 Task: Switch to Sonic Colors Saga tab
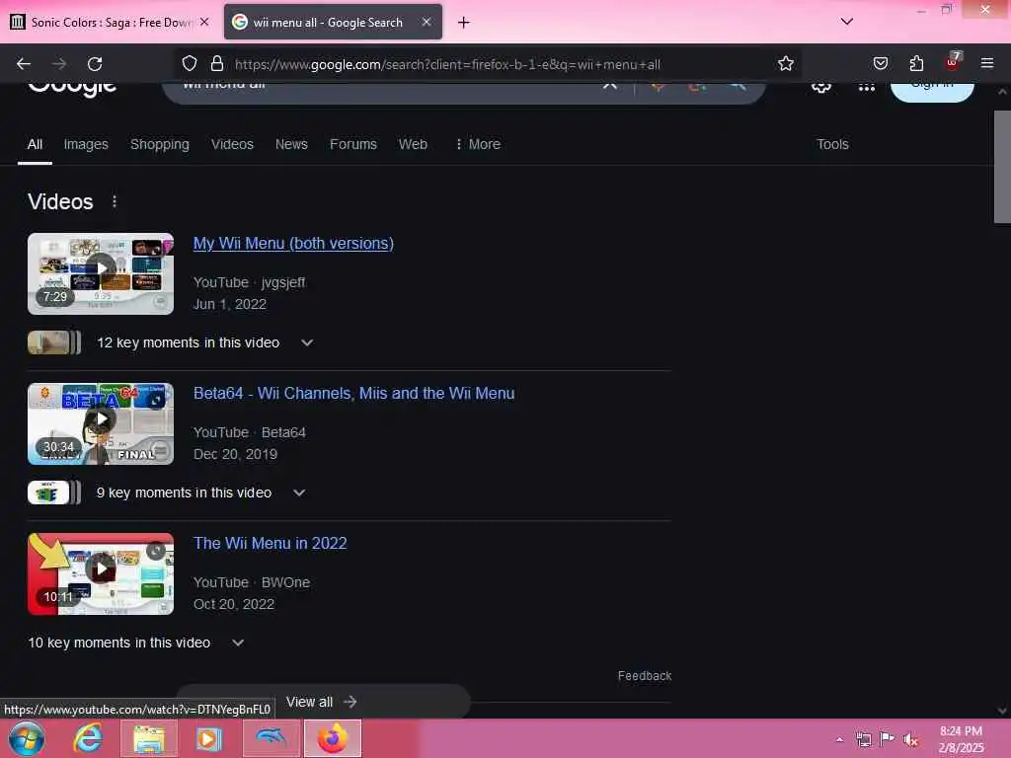click(110, 23)
